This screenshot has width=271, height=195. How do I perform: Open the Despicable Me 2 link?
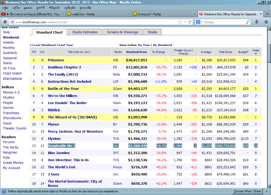pos(62,146)
